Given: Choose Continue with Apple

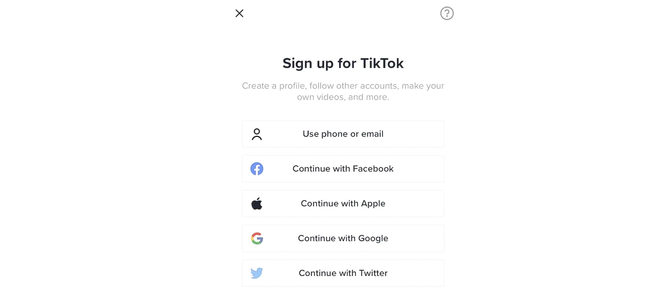Looking at the screenshot, I should tap(343, 203).
